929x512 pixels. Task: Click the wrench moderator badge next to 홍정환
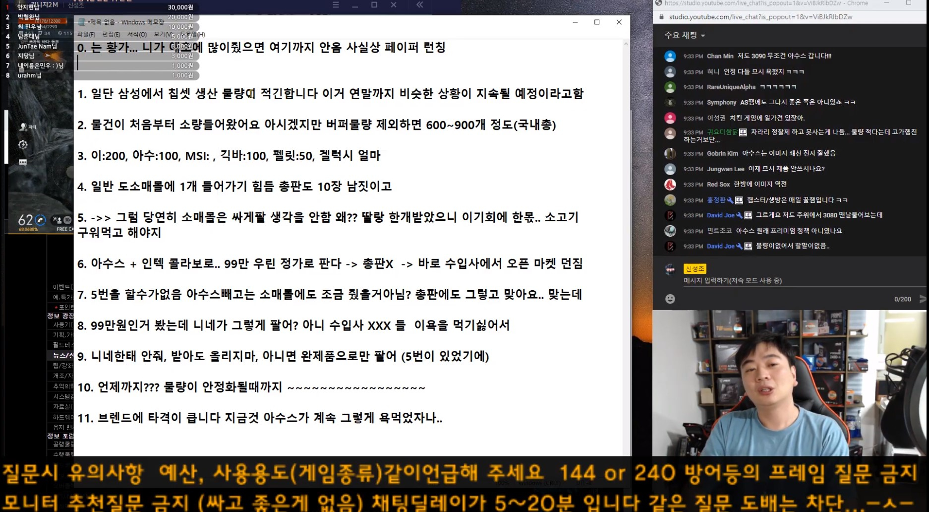click(730, 200)
